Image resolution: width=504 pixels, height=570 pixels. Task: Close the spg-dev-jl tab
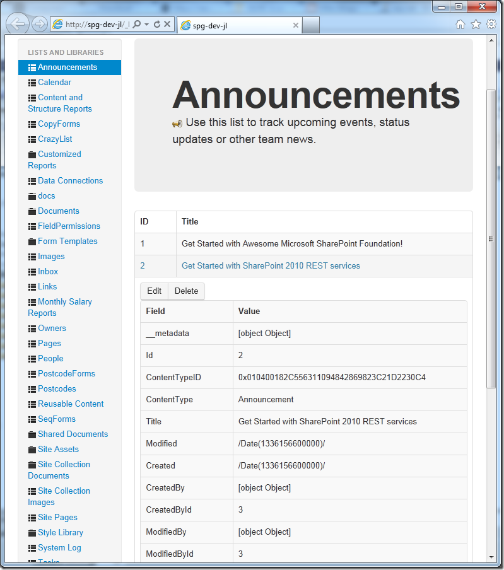click(x=296, y=25)
